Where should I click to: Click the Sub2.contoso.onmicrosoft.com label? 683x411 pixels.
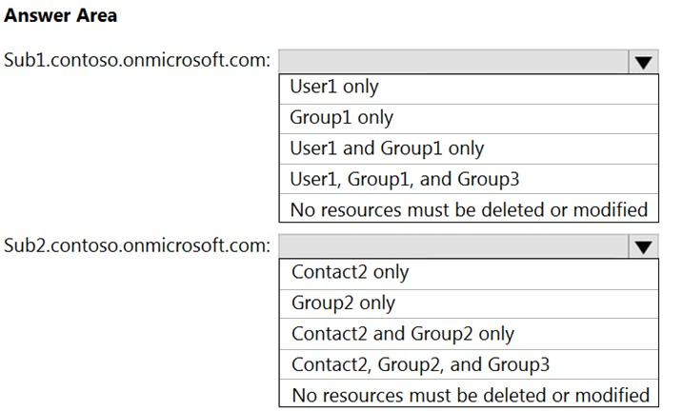tap(137, 245)
